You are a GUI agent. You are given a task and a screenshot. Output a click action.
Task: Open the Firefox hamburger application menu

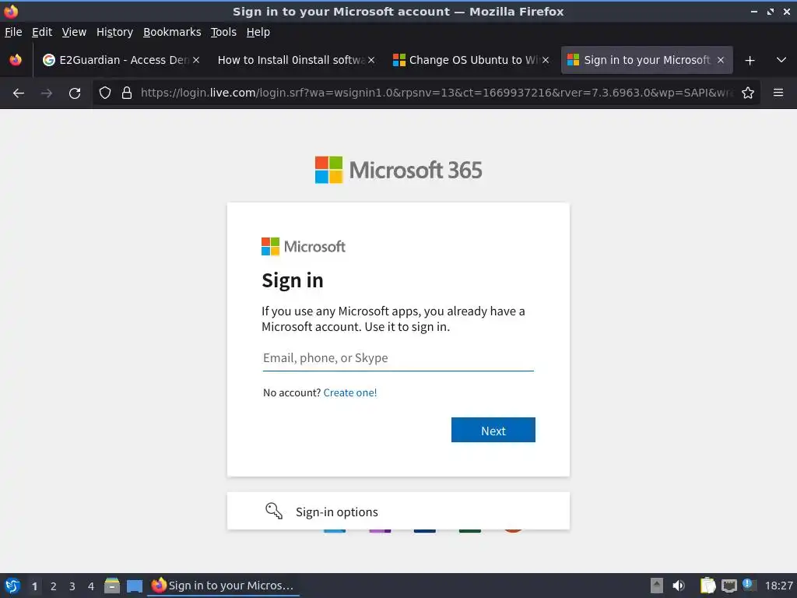pyautogui.click(x=778, y=93)
